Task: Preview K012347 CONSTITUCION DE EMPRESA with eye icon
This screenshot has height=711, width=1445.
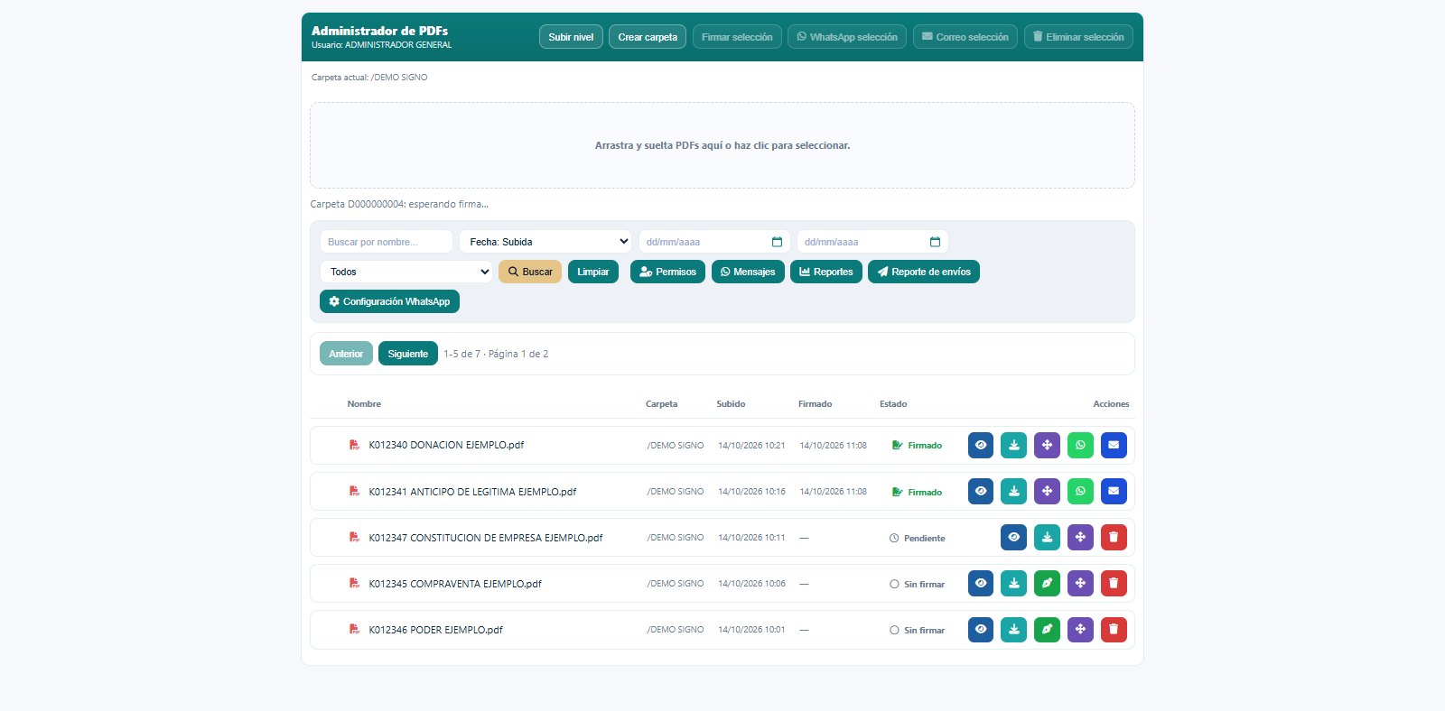Action: coord(1014,537)
